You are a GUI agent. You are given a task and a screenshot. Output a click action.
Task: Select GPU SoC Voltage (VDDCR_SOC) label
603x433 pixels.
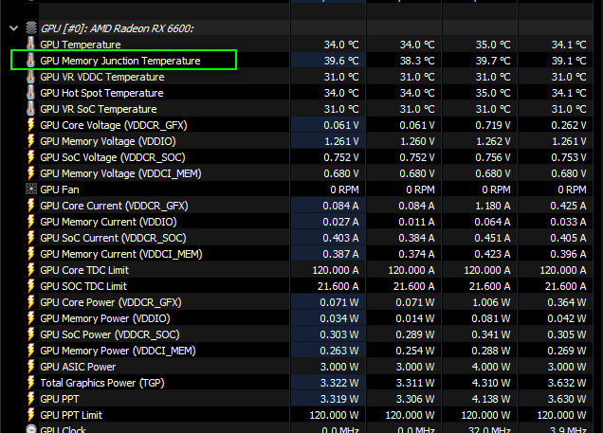(x=113, y=157)
